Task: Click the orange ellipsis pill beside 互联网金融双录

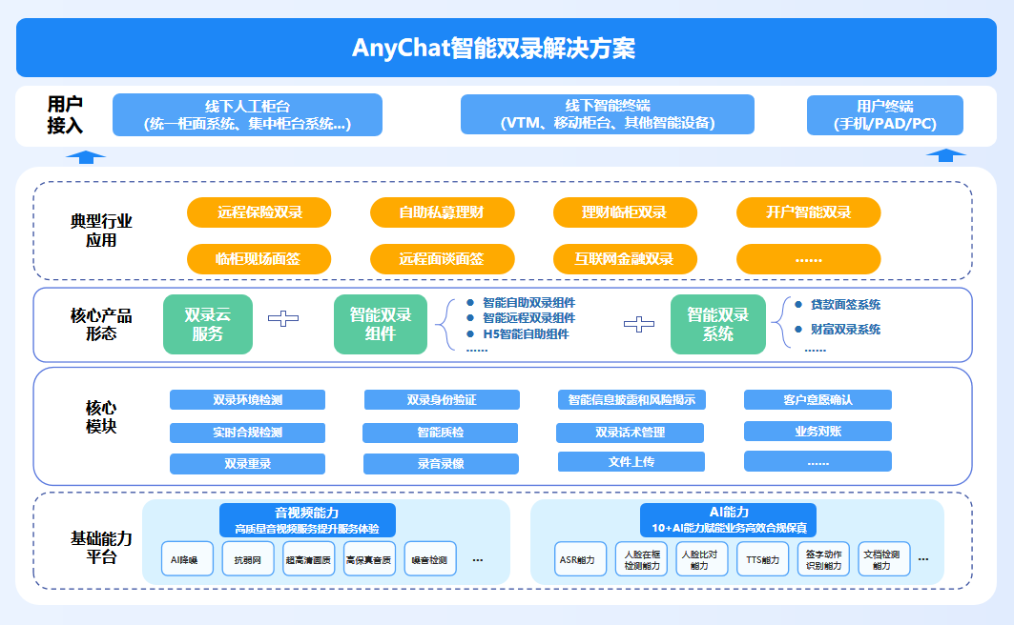Action: pos(808,259)
